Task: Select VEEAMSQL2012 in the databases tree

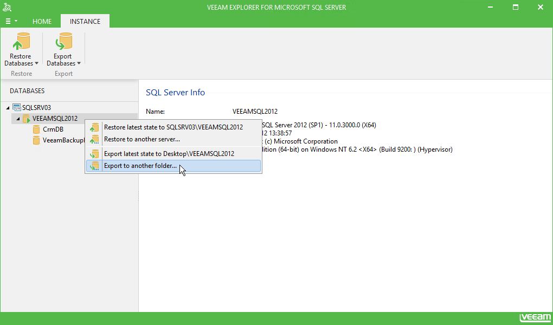Action: [x=55, y=119]
